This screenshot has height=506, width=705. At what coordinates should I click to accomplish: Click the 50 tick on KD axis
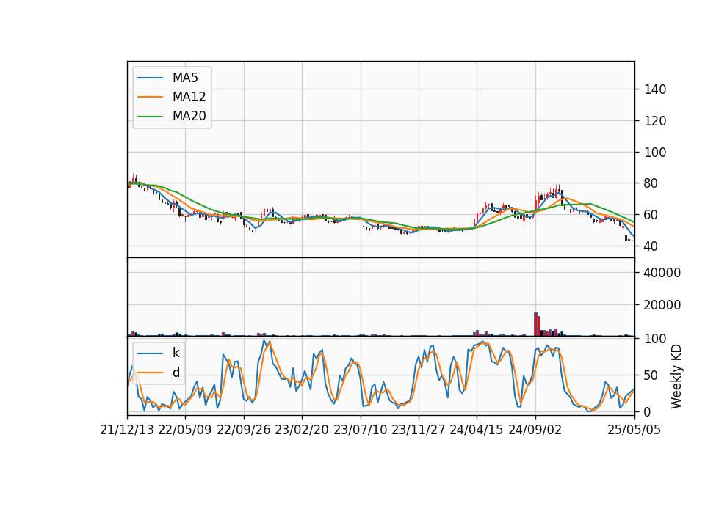[651, 375]
